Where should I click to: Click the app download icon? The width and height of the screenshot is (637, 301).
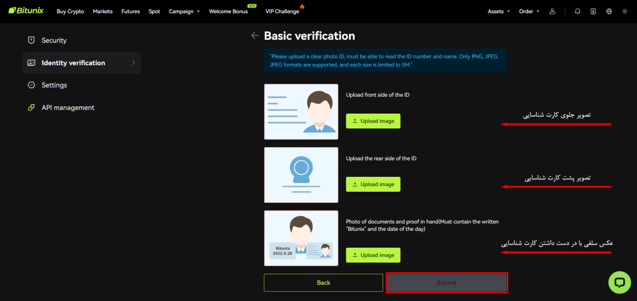[593, 11]
